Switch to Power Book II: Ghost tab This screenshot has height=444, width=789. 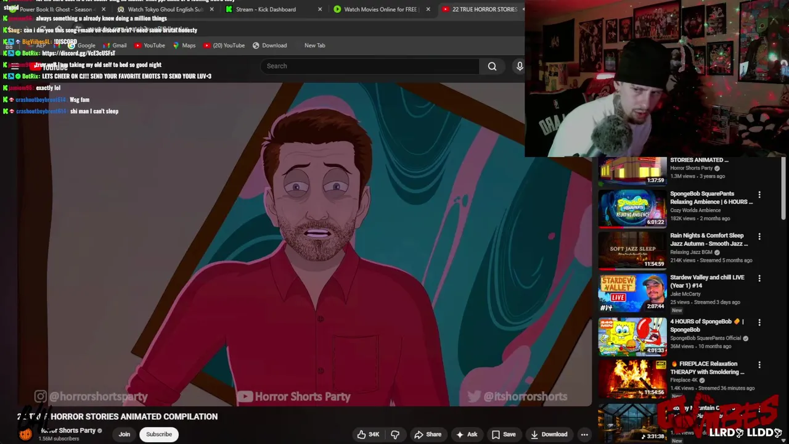[x=55, y=9]
